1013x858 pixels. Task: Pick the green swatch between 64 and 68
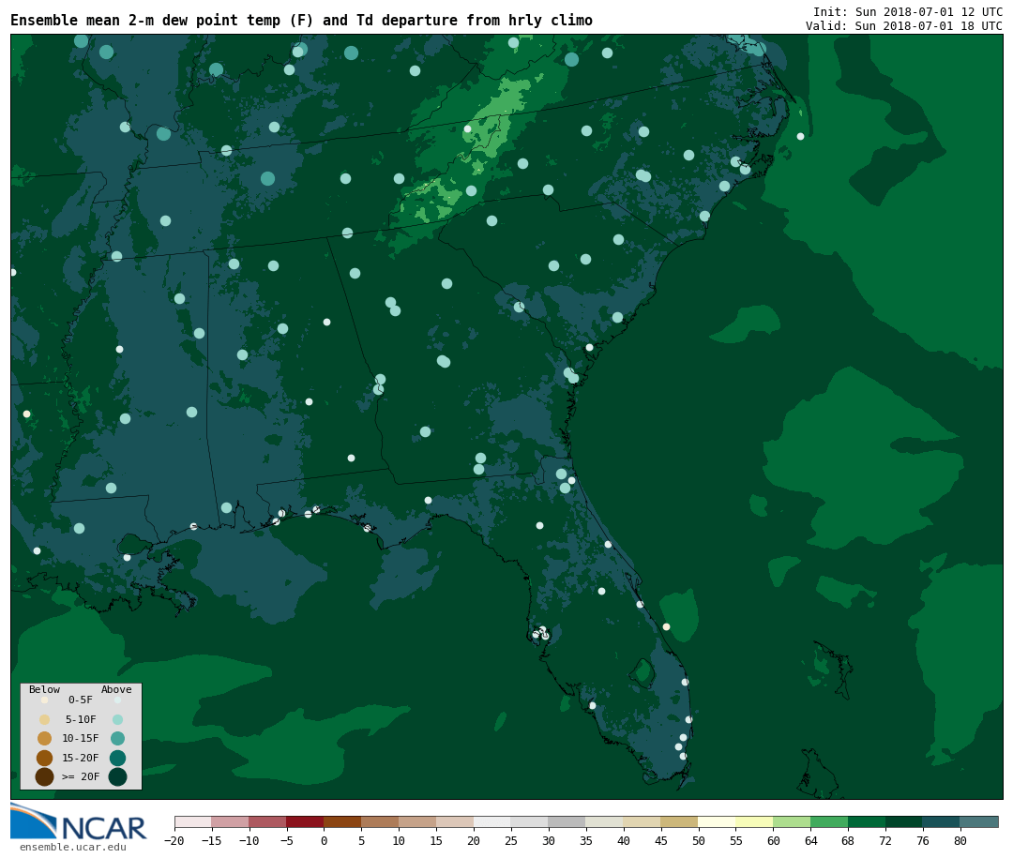pos(829,821)
